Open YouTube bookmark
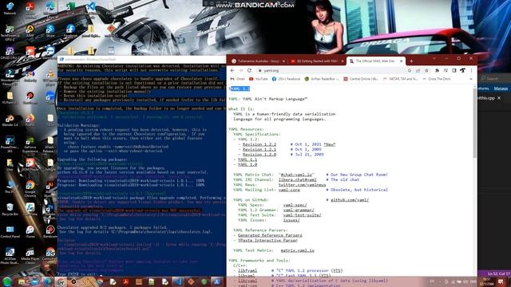Image resolution: width=511 pixels, height=287 pixels. pyautogui.click(x=258, y=79)
